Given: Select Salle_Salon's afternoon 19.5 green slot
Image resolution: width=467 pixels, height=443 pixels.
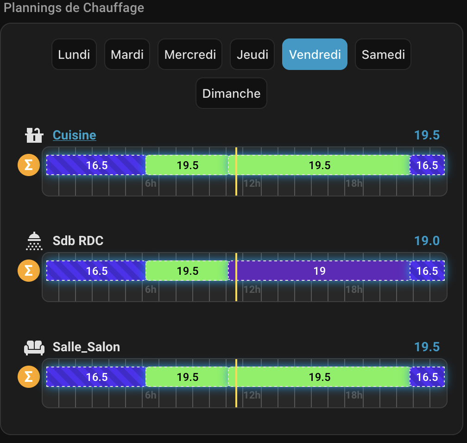Looking at the screenshot, I should pyautogui.click(x=320, y=377).
